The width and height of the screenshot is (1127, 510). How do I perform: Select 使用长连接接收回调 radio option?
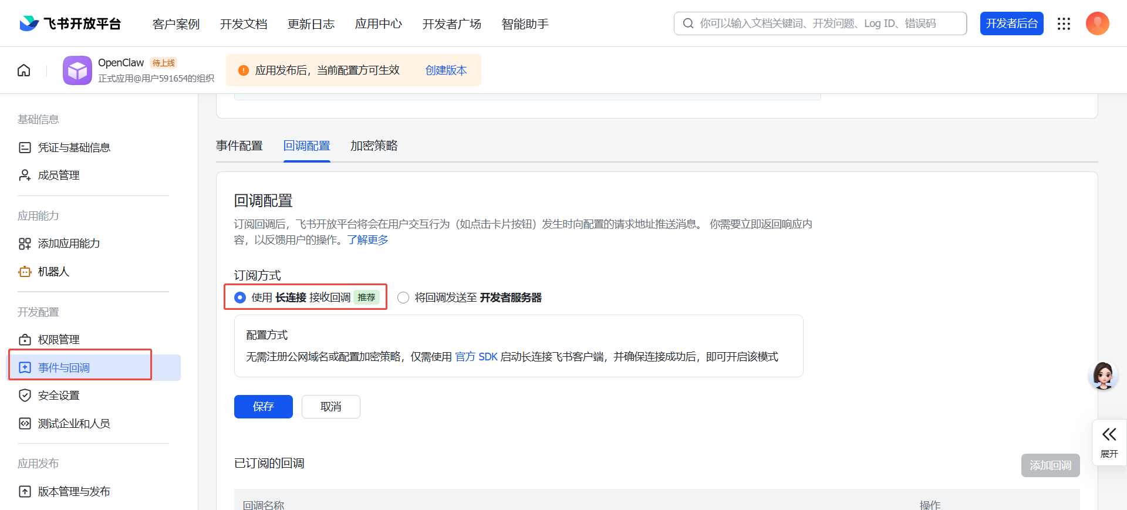240,298
